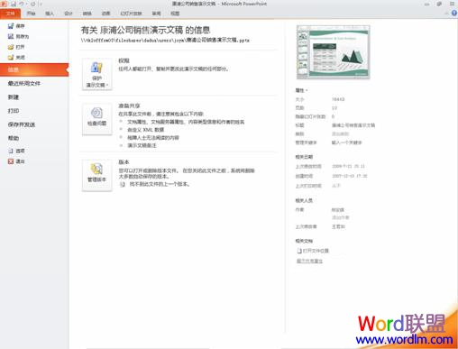Switch to the File (文件) tab
The height and width of the screenshot is (349, 458).
coord(11,14)
